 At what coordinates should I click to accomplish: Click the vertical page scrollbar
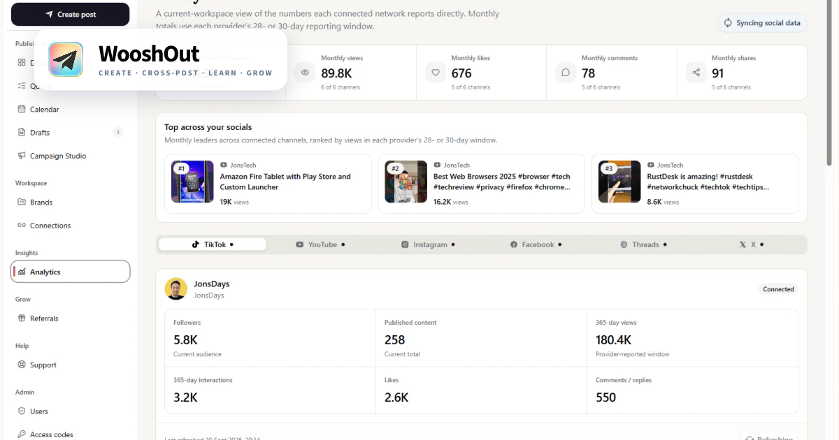[x=831, y=84]
